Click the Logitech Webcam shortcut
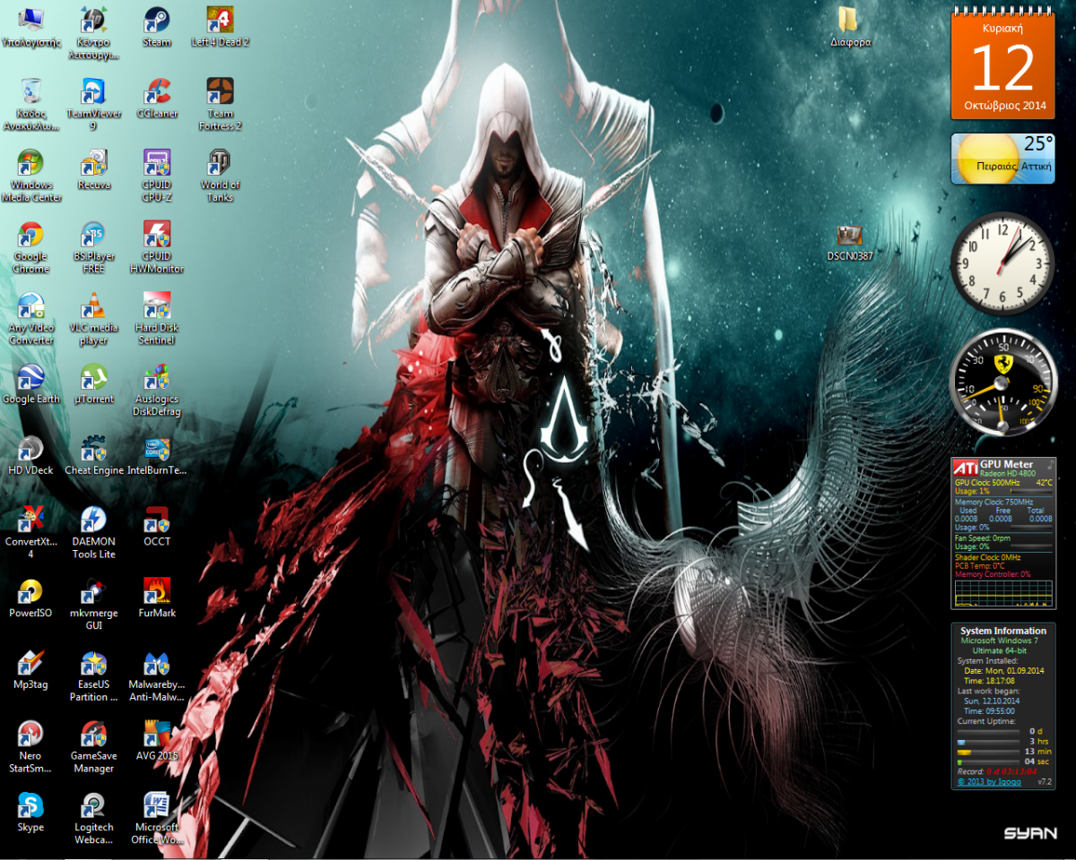 coord(93,819)
